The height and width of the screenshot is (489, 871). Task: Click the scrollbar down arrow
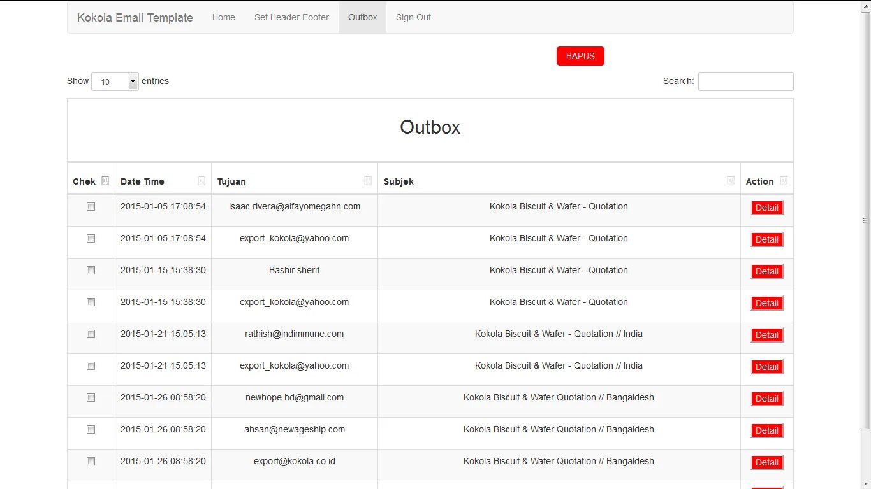pos(865,483)
